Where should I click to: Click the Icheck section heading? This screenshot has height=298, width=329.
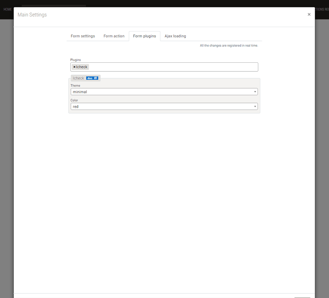78,78
